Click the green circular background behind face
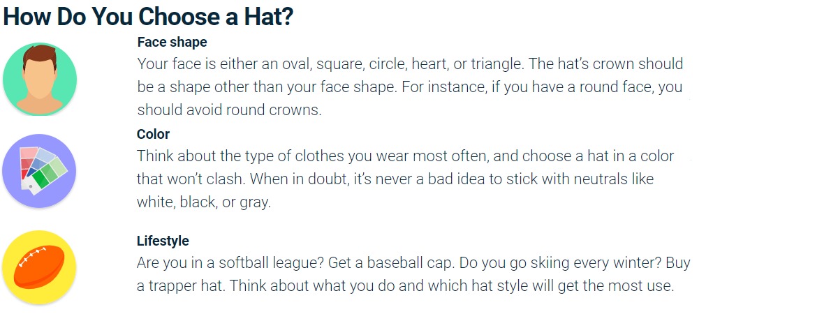The image size is (838, 314). (x=40, y=78)
